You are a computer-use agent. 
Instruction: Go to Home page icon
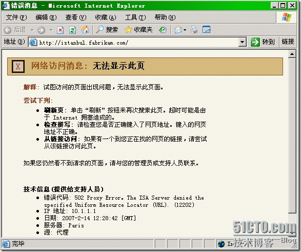(x=85, y=30)
